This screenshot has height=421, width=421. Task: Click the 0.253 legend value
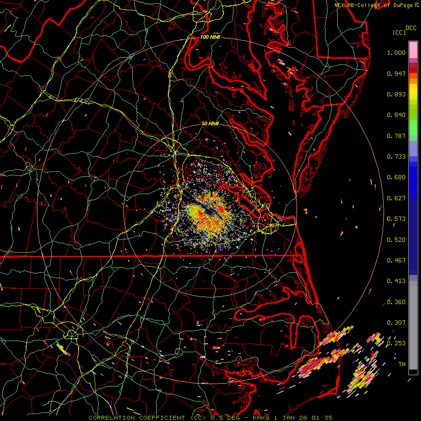pyautogui.click(x=396, y=343)
